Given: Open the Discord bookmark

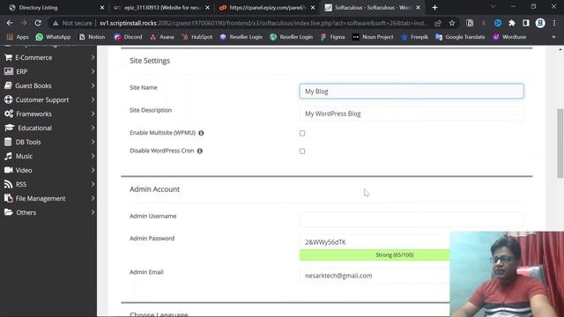Looking at the screenshot, I should pyautogui.click(x=128, y=37).
